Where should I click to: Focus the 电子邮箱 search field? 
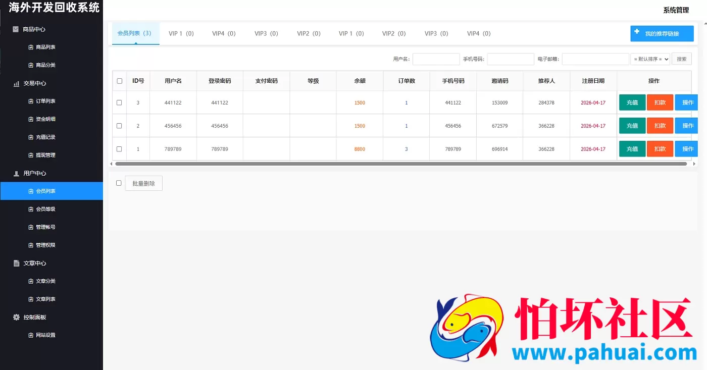click(x=595, y=59)
